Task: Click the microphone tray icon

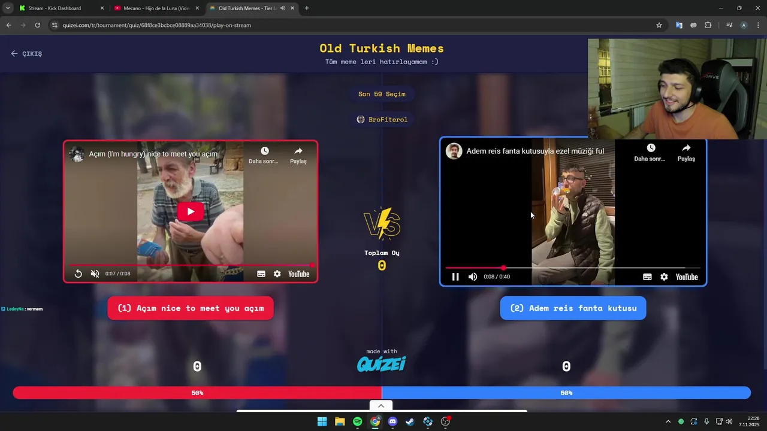Action: (x=706, y=421)
